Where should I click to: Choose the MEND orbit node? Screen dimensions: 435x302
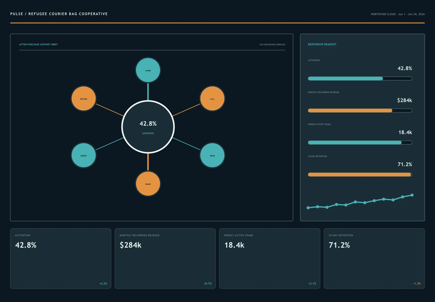[212, 156]
